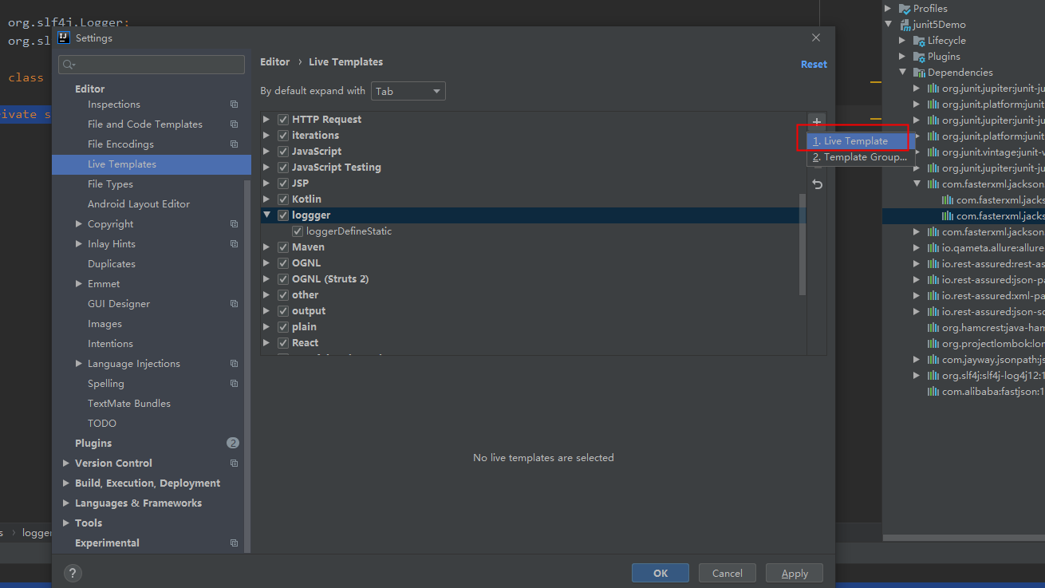Click the Profiles folder icon in Maven panel
The height and width of the screenshot is (588, 1045).
tap(905, 9)
